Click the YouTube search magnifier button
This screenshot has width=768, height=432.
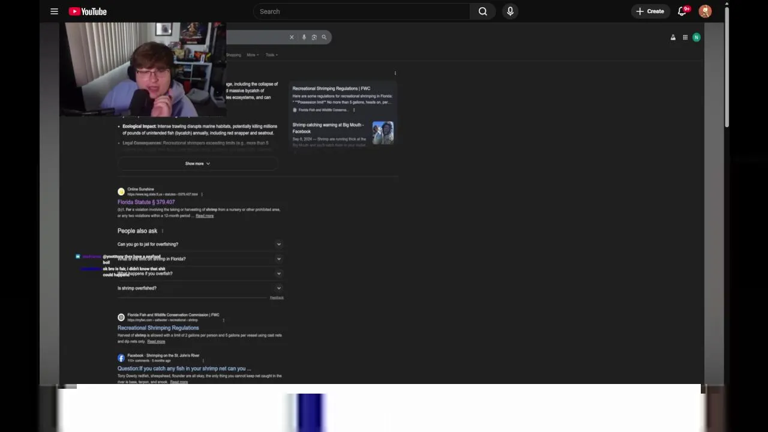[x=482, y=11]
